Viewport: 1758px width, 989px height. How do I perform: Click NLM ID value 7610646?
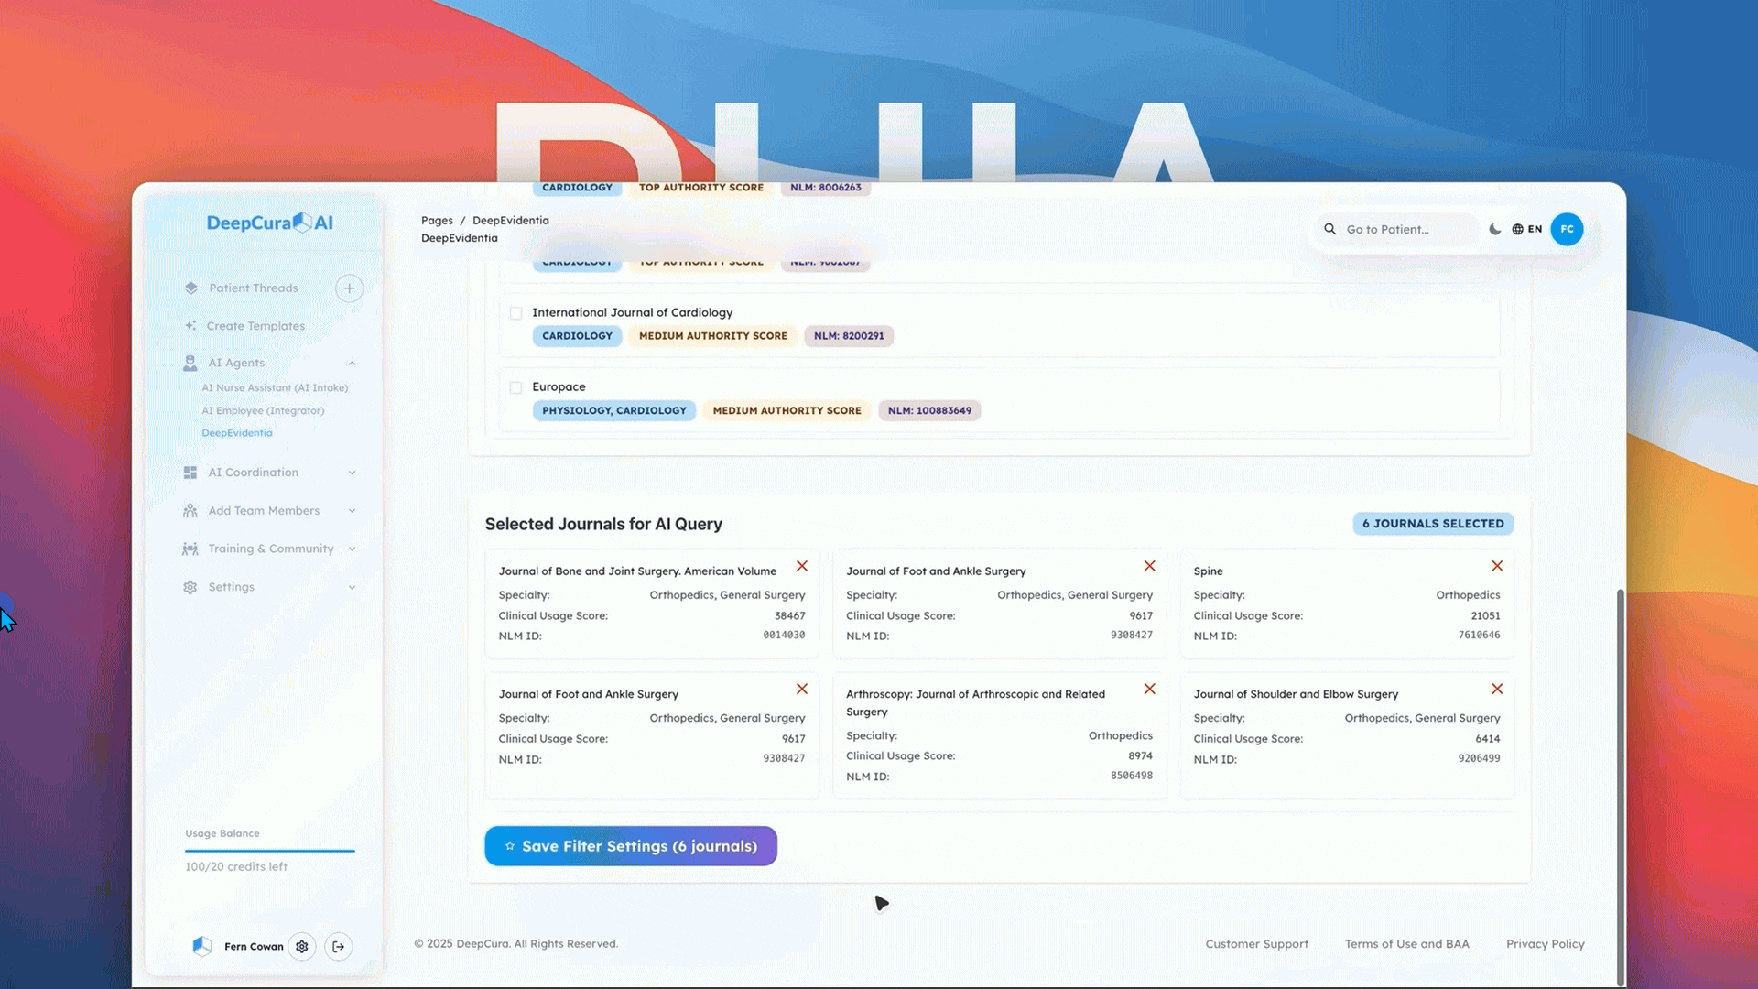tap(1479, 636)
